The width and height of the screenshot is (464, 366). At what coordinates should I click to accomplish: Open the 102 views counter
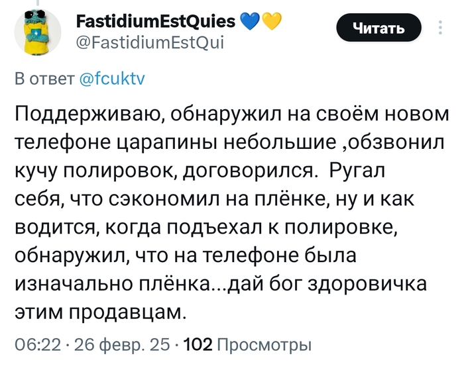(x=198, y=345)
